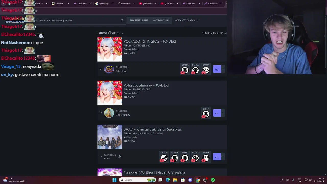Image resolution: width=327 pixels, height=184 pixels.
Task: Open the Any Difficulty dropdown
Action: click(161, 20)
